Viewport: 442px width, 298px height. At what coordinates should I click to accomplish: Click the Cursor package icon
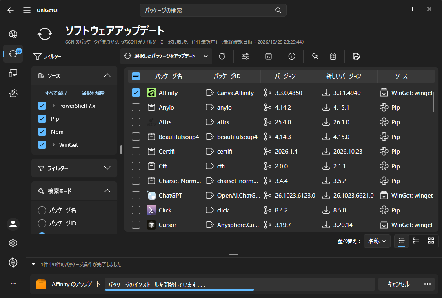click(x=151, y=225)
